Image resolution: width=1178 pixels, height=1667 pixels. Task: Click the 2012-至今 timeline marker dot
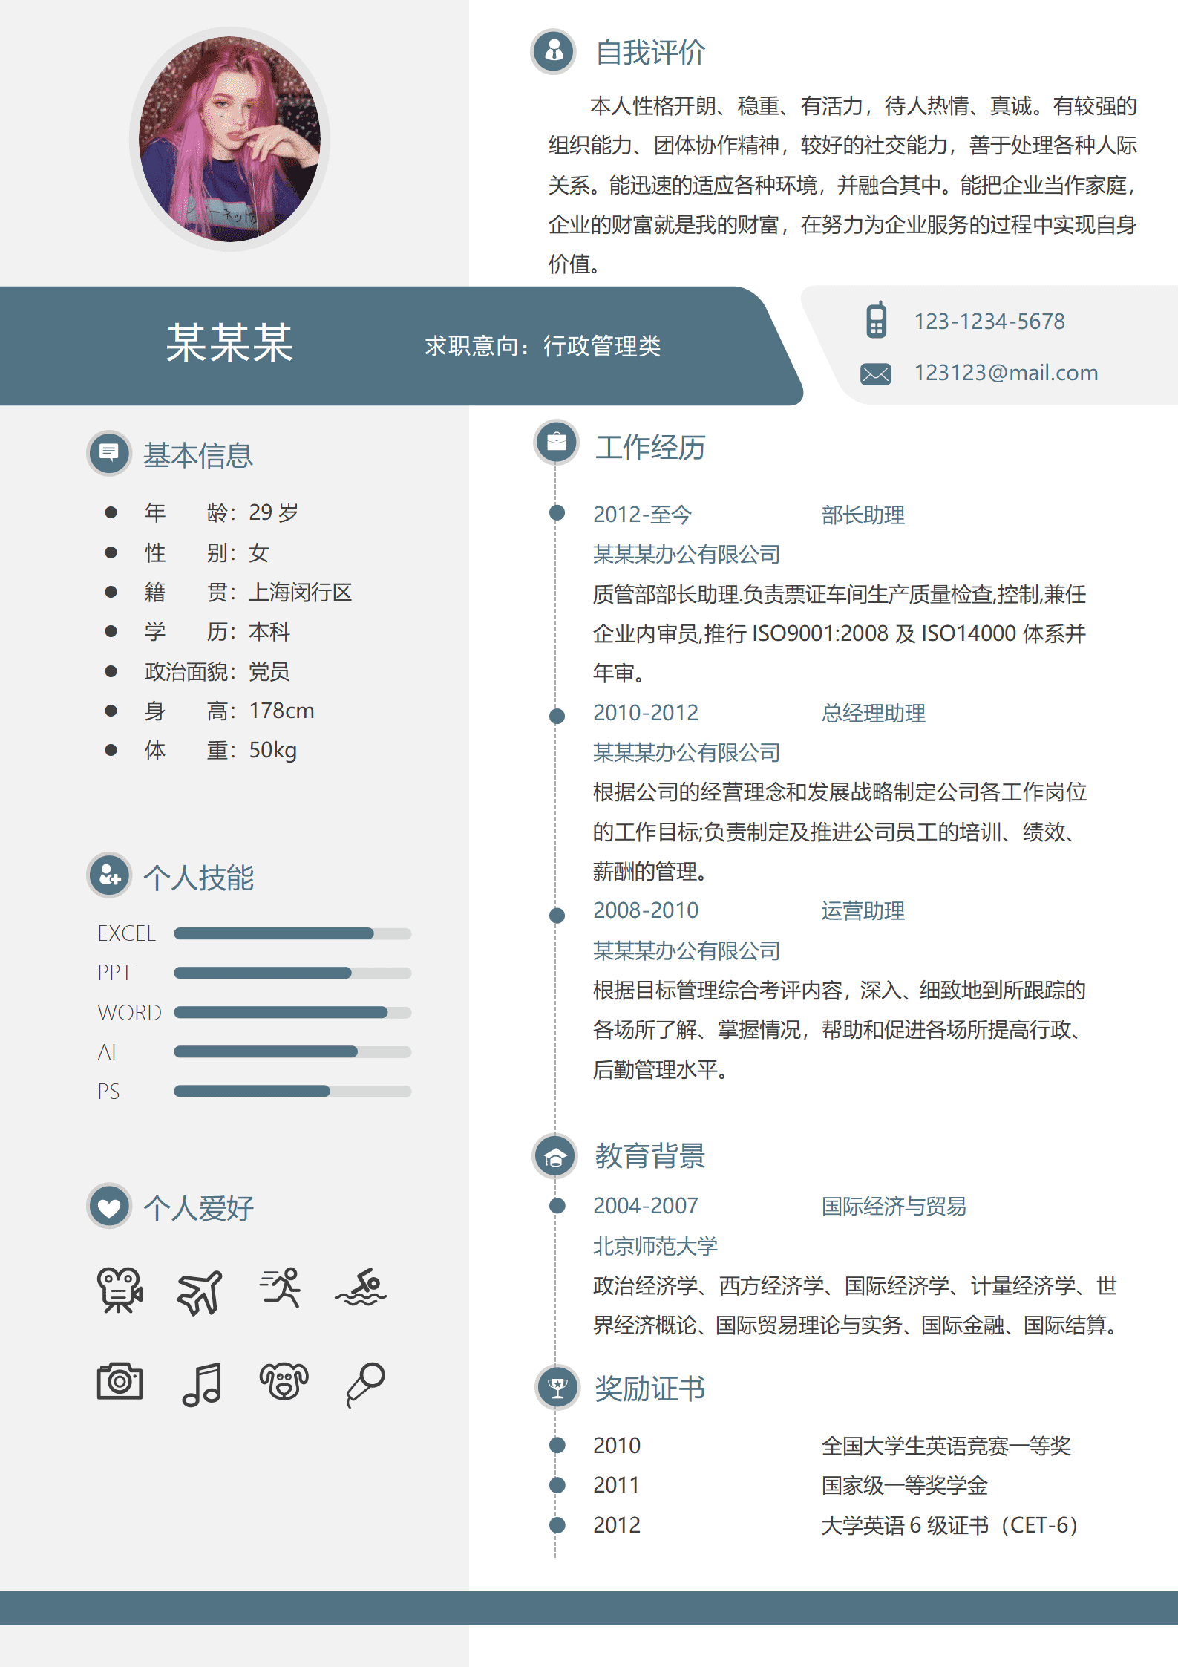click(x=557, y=513)
